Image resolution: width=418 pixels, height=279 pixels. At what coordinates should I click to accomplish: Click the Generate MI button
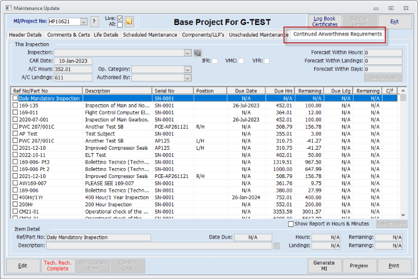(x=324, y=266)
